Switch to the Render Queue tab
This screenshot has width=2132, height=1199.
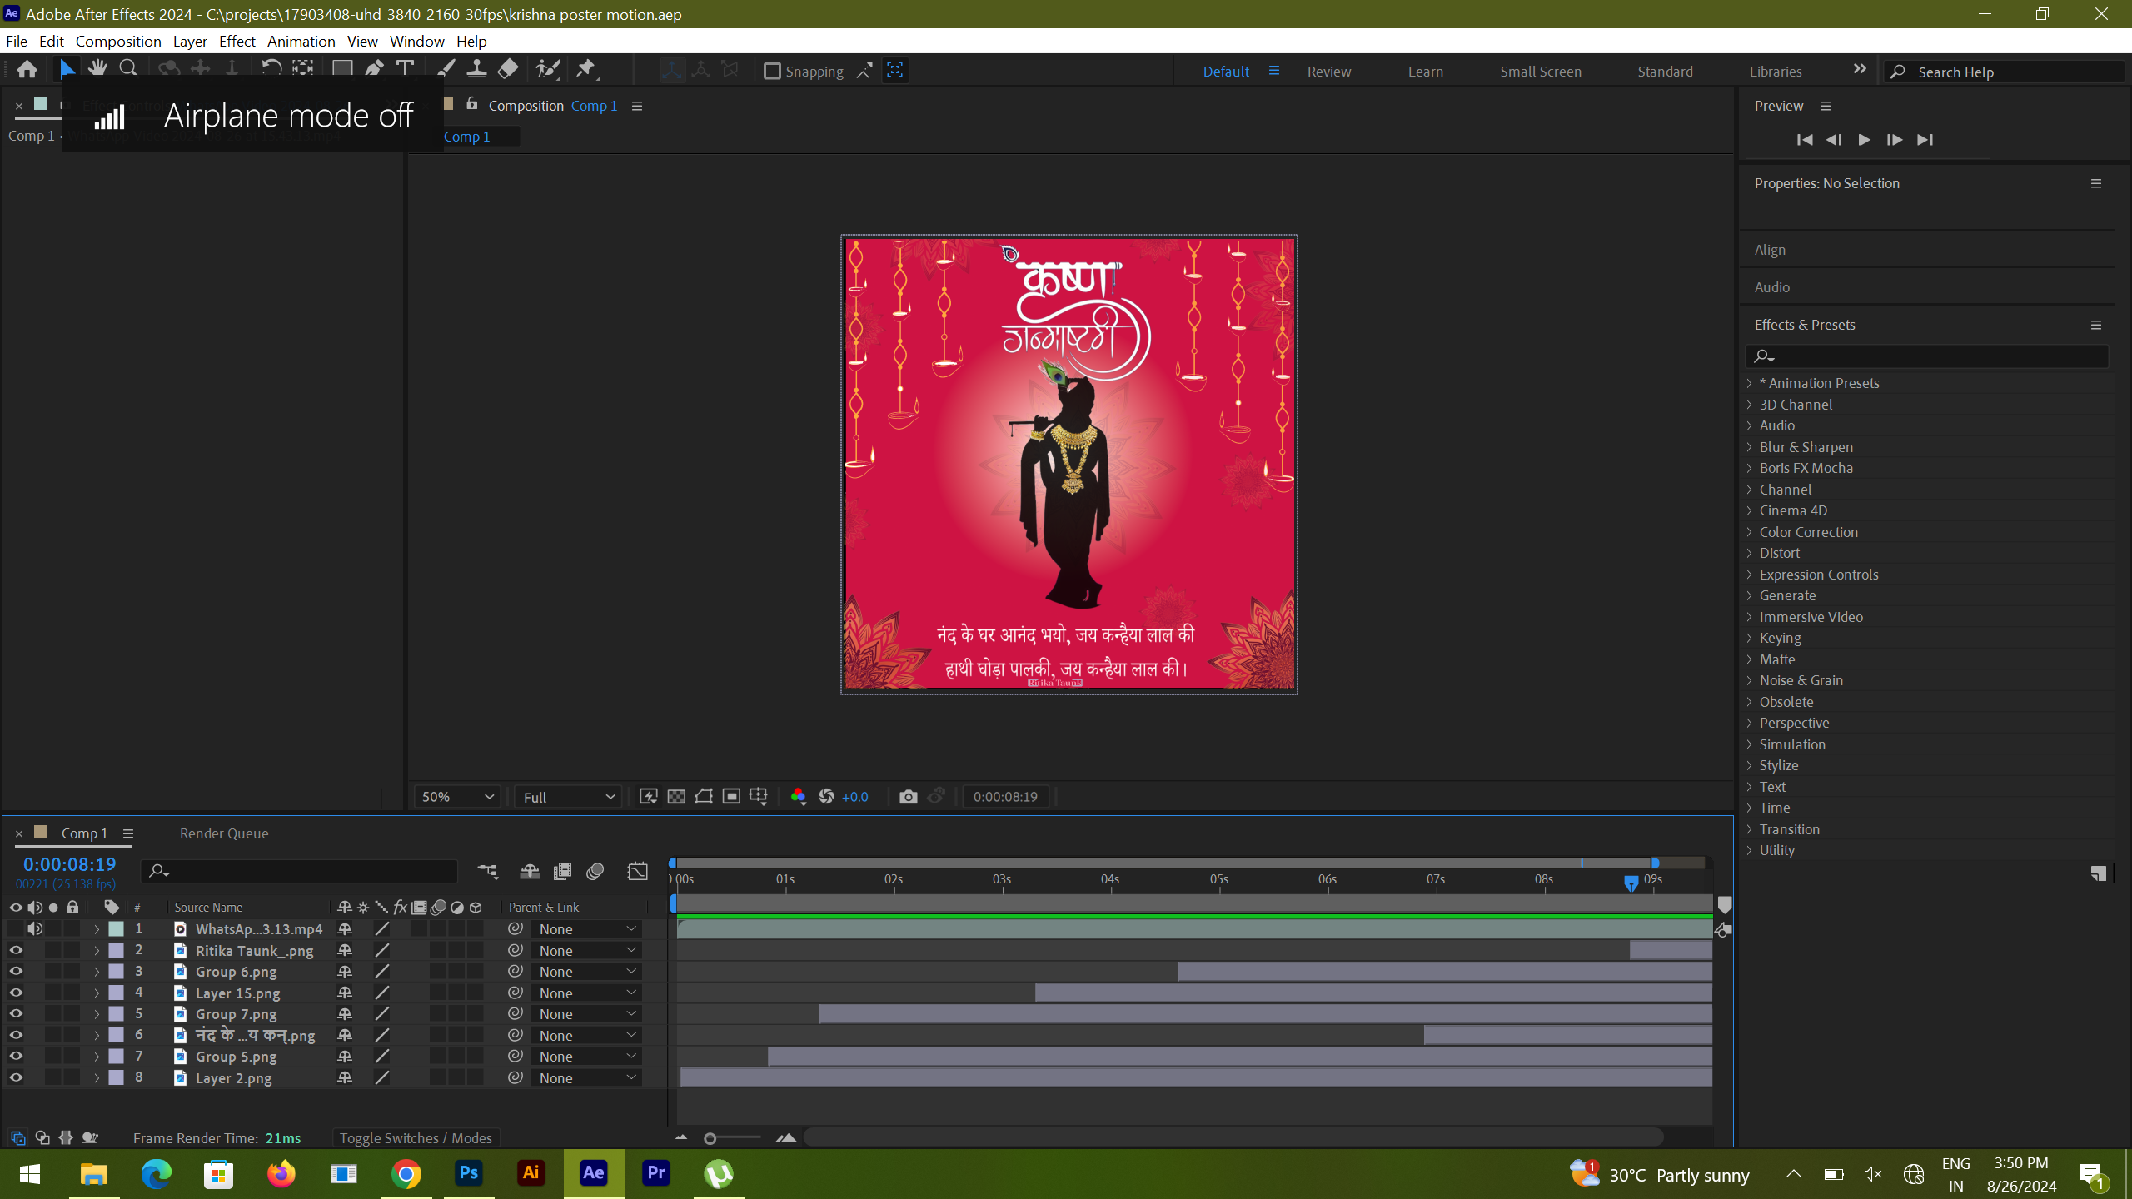tap(224, 833)
